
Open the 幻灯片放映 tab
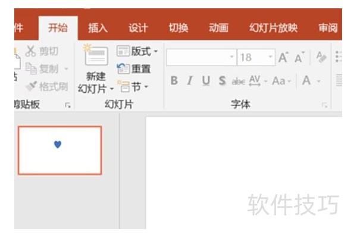[274, 28]
